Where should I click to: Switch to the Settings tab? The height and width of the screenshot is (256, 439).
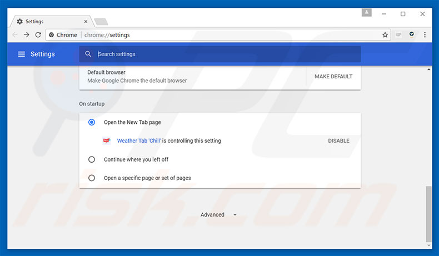[52, 22]
